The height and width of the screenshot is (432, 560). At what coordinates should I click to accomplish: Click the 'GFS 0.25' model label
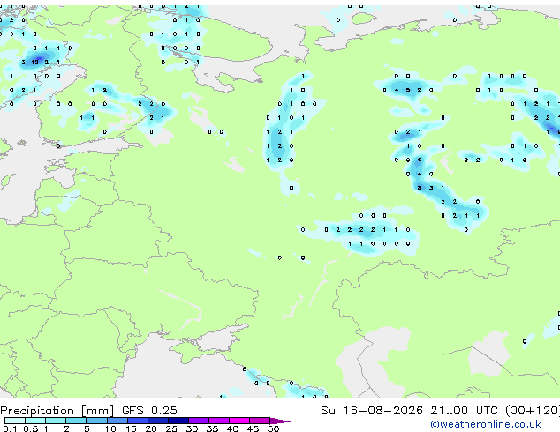[149, 411]
